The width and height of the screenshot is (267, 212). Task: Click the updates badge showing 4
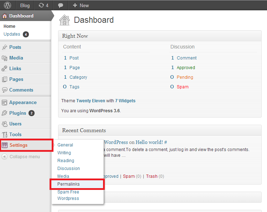(26, 34)
